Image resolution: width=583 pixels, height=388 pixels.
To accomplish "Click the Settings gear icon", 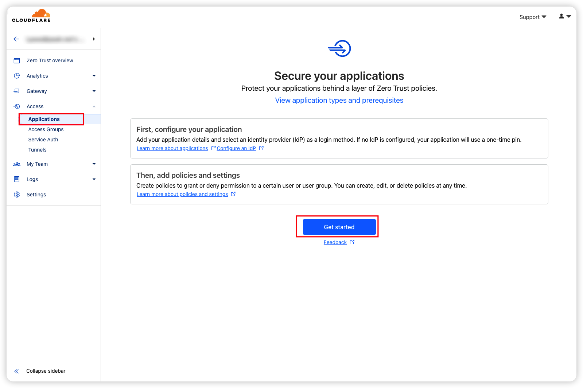I will coord(17,195).
